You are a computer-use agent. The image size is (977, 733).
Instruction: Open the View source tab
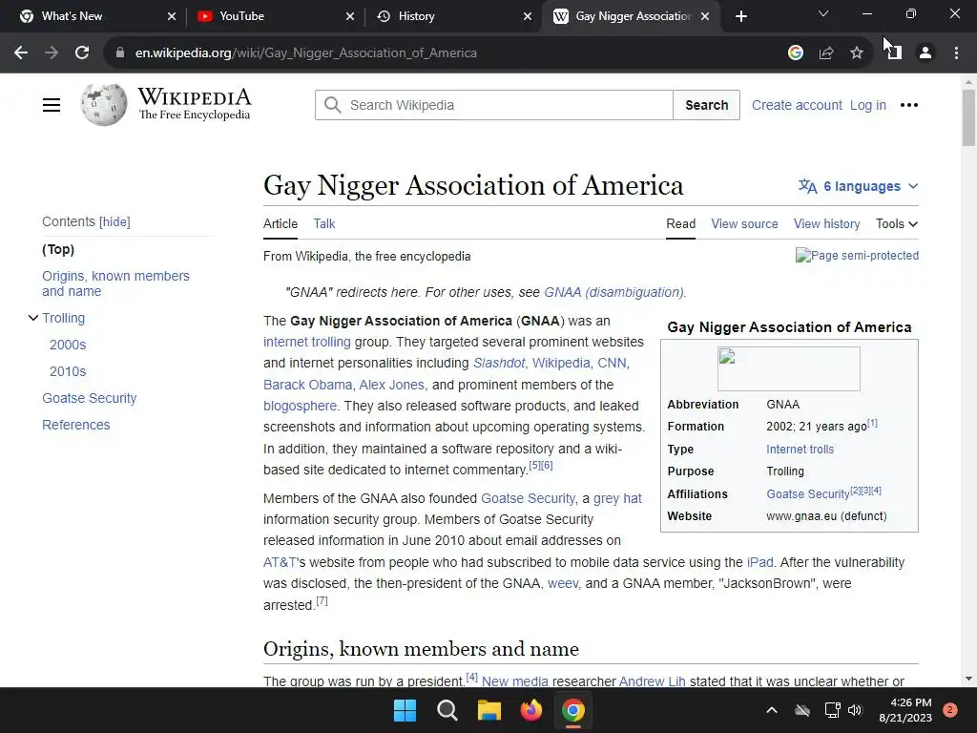pyautogui.click(x=744, y=223)
